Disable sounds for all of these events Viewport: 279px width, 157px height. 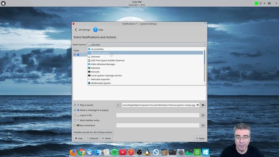[x=93, y=132]
